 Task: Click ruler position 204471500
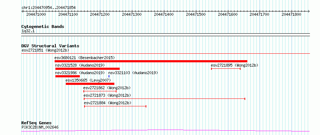pos(196,14)
